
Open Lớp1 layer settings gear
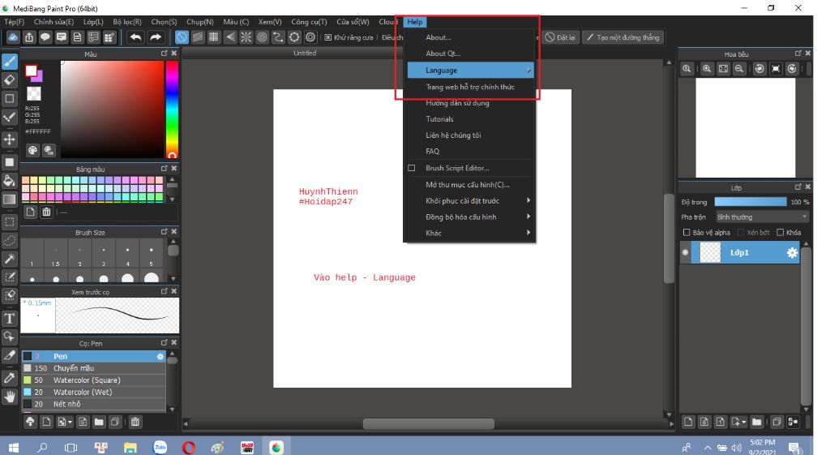[792, 253]
